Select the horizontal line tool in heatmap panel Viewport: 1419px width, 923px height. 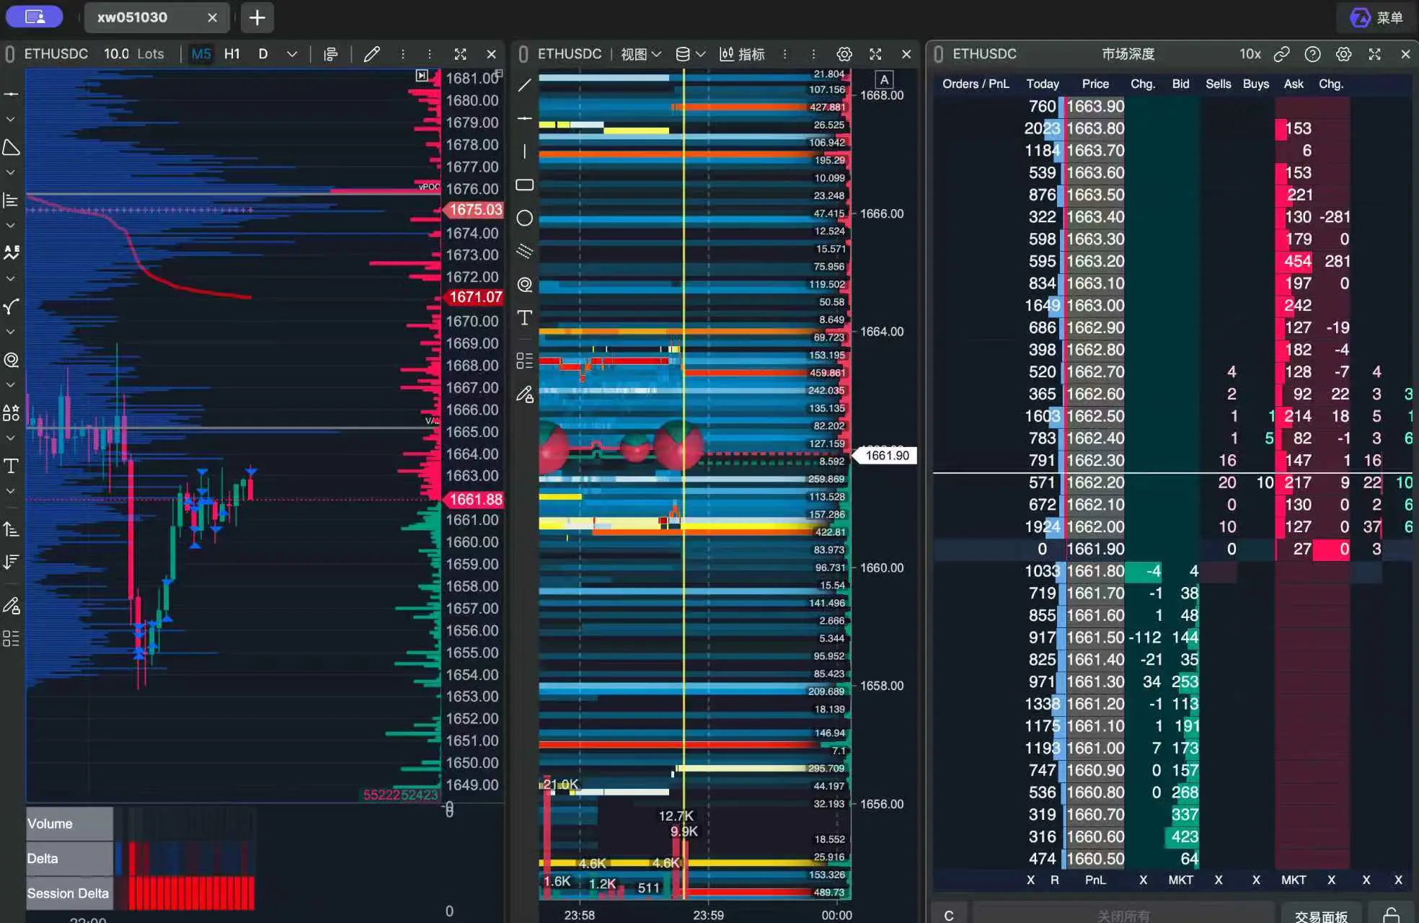click(x=525, y=118)
